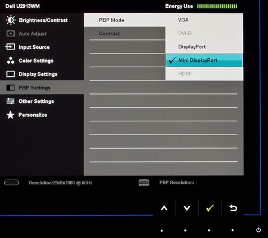The width and height of the screenshot is (268, 238).
Task: Open the Personalize menu
Action: tap(42, 115)
